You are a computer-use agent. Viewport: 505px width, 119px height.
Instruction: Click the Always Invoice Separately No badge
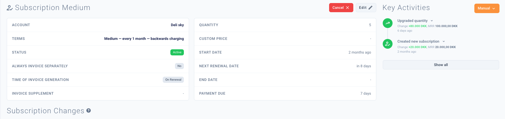tap(179, 66)
